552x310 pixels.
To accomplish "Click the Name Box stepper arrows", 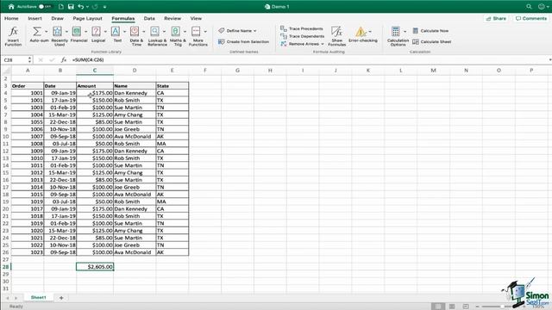I will pos(29,60).
